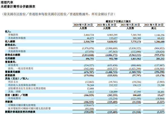Click the 銷售、一般及管理費用 row label
166x114 pixels.
click(21, 69)
